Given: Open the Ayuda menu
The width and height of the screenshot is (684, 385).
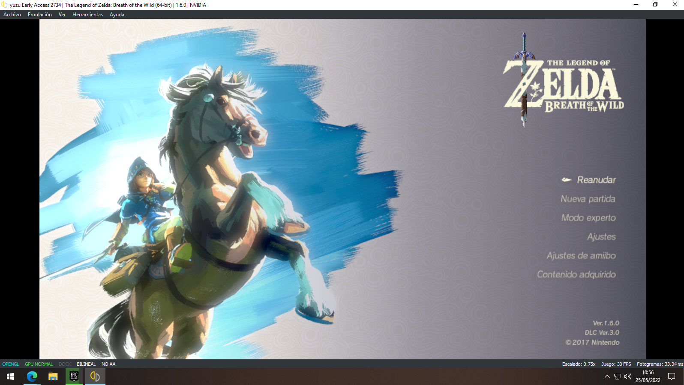Looking at the screenshot, I should click(117, 15).
